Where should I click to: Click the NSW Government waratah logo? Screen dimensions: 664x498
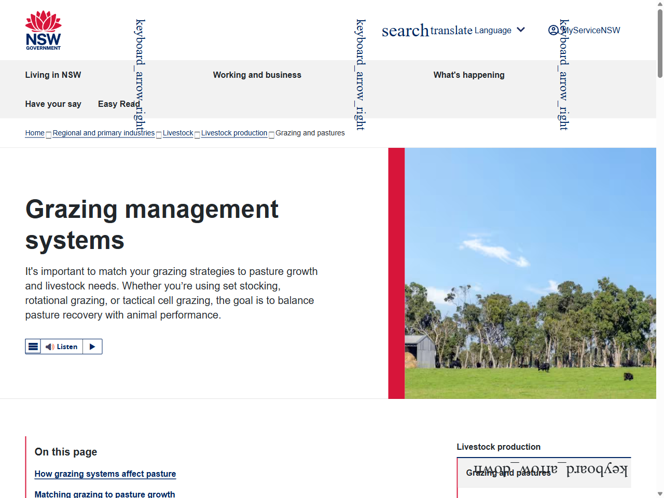(x=44, y=30)
